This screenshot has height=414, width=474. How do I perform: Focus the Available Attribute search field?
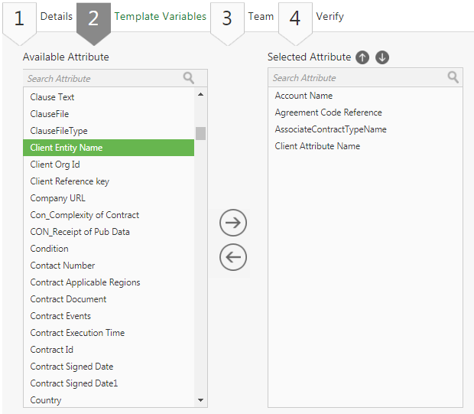pos(103,78)
